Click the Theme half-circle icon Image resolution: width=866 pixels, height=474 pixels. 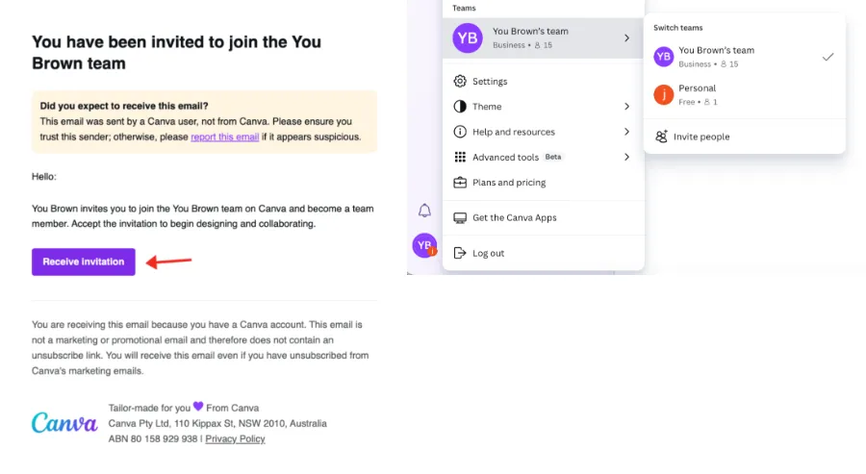[460, 107]
